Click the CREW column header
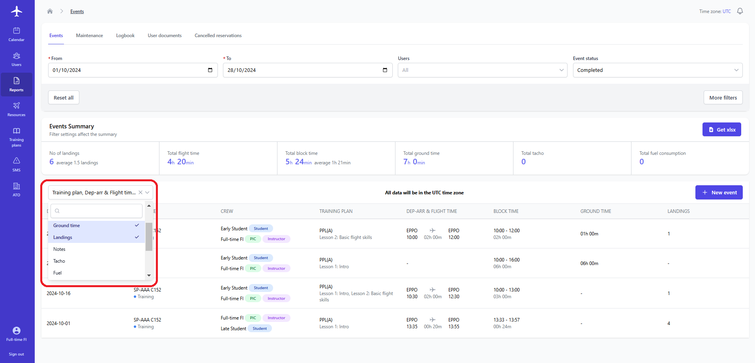Image resolution: width=755 pixels, height=363 pixels. (x=227, y=211)
